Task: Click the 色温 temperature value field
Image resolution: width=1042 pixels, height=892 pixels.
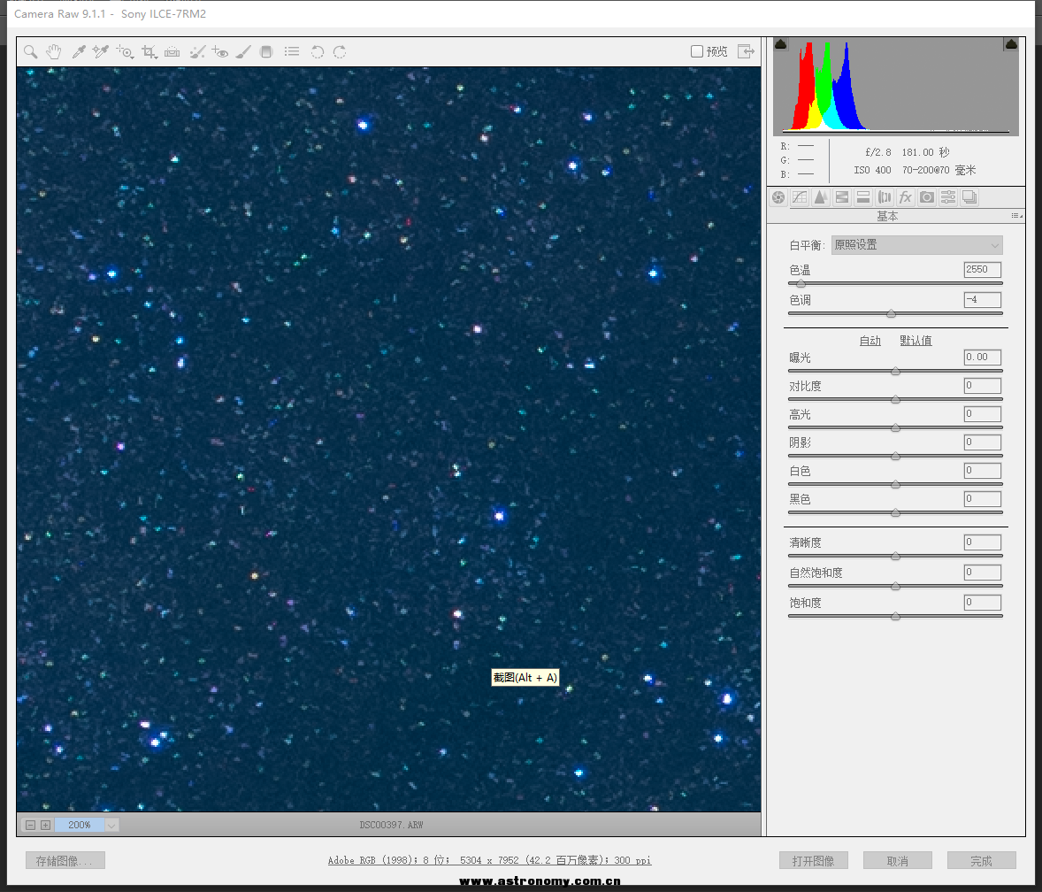Action: pyautogui.click(x=982, y=270)
